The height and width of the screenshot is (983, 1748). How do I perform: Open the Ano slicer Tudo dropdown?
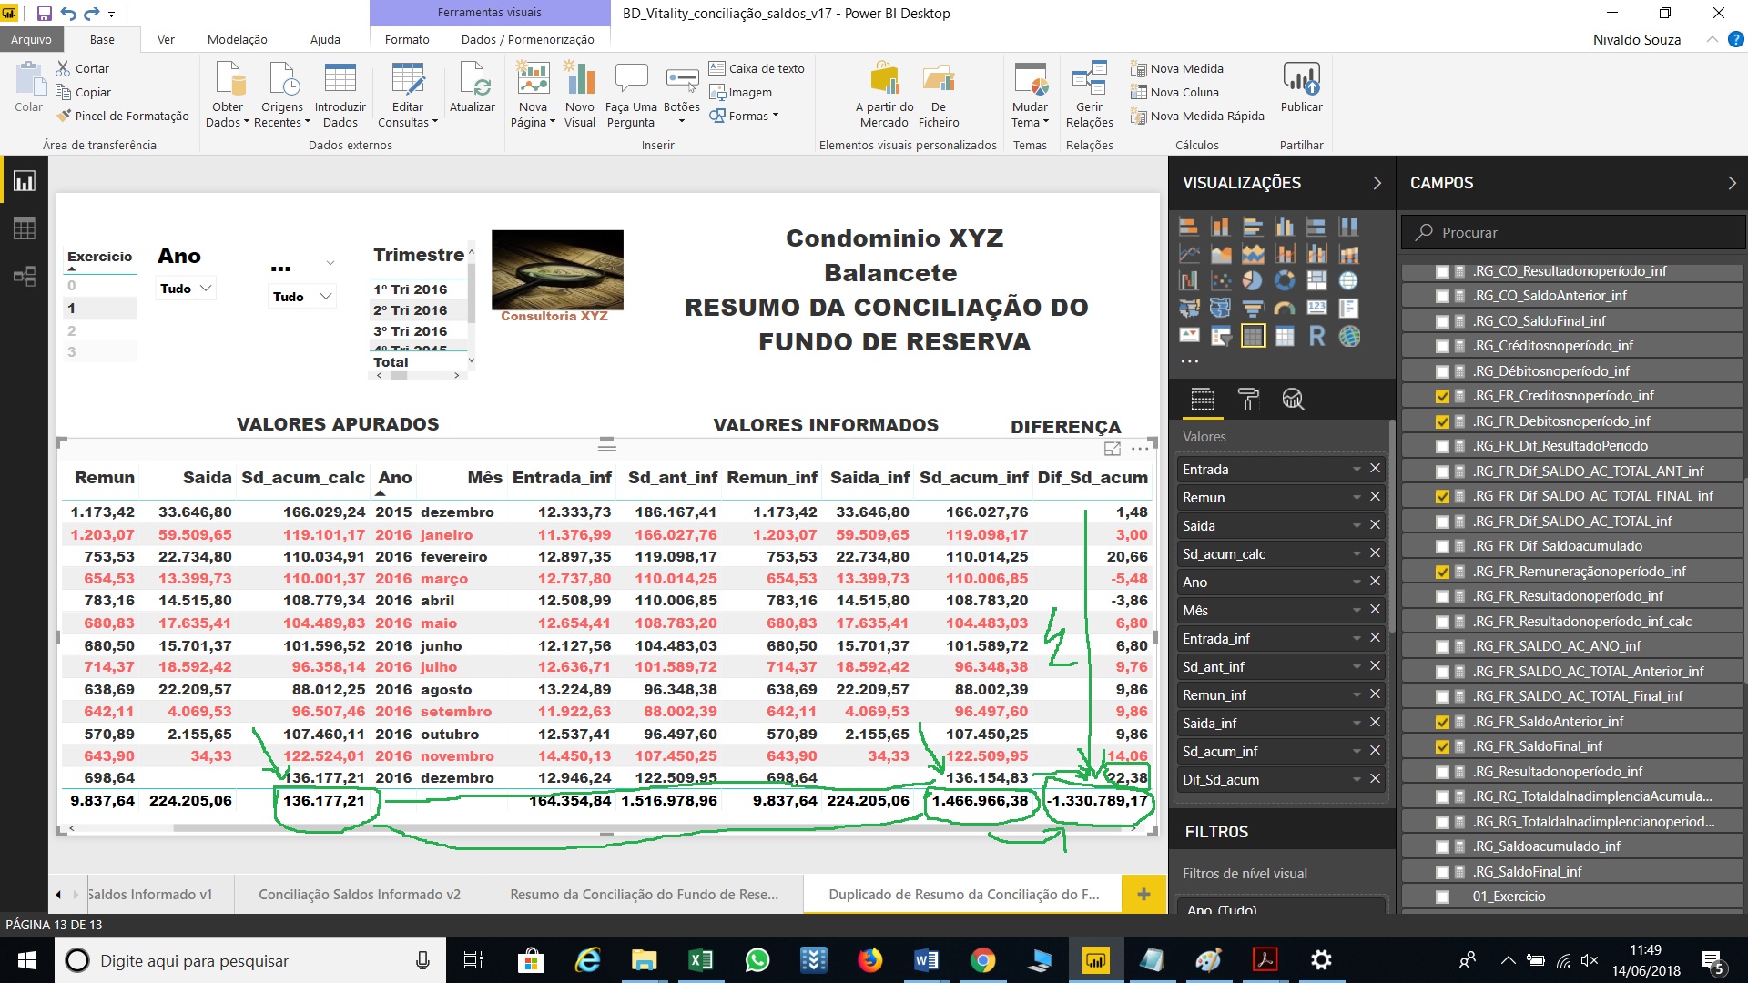click(186, 289)
